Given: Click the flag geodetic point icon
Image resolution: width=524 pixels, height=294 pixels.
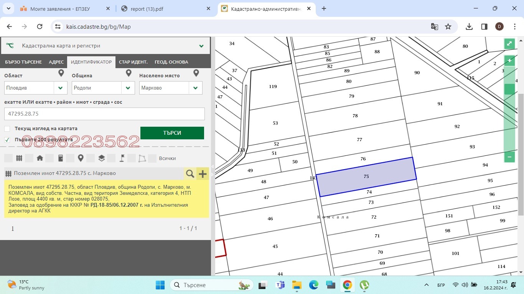Looking at the screenshot, I should (122, 158).
